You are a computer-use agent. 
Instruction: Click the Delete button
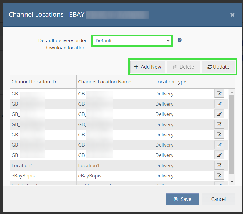tap(183, 67)
